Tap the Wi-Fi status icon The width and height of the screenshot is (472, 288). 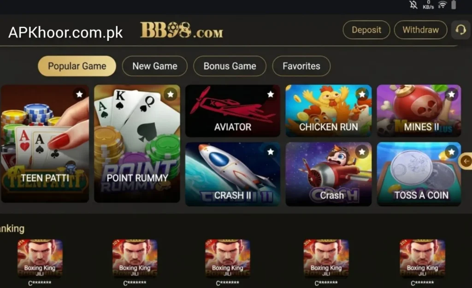(x=442, y=5)
